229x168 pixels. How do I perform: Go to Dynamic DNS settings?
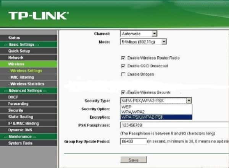(x=29, y=130)
